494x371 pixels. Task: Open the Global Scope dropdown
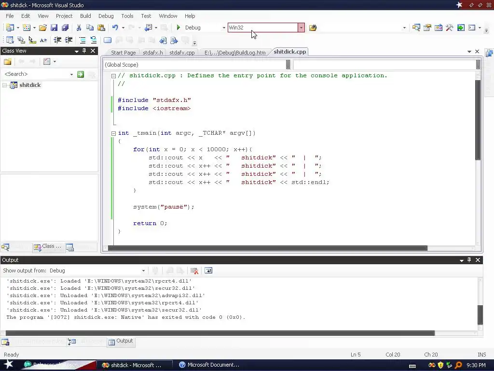[x=288, y=65]
